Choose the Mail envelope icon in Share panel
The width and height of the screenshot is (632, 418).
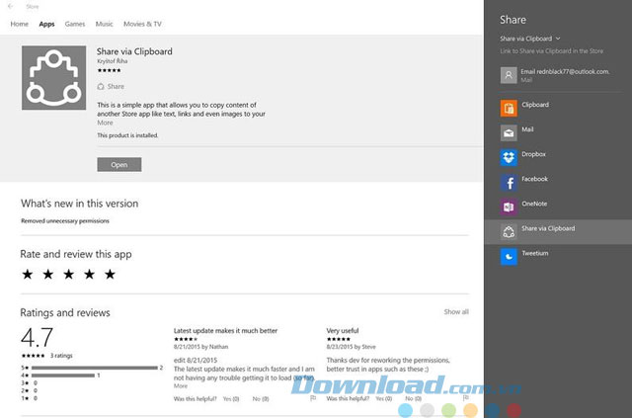[x=509, y=132]
